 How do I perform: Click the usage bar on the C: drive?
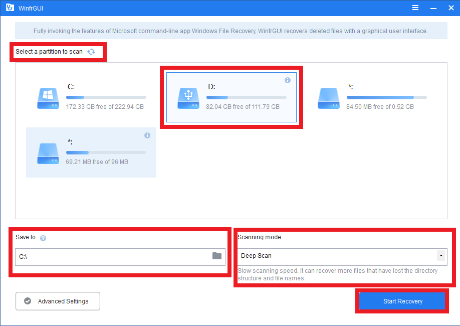106,97
